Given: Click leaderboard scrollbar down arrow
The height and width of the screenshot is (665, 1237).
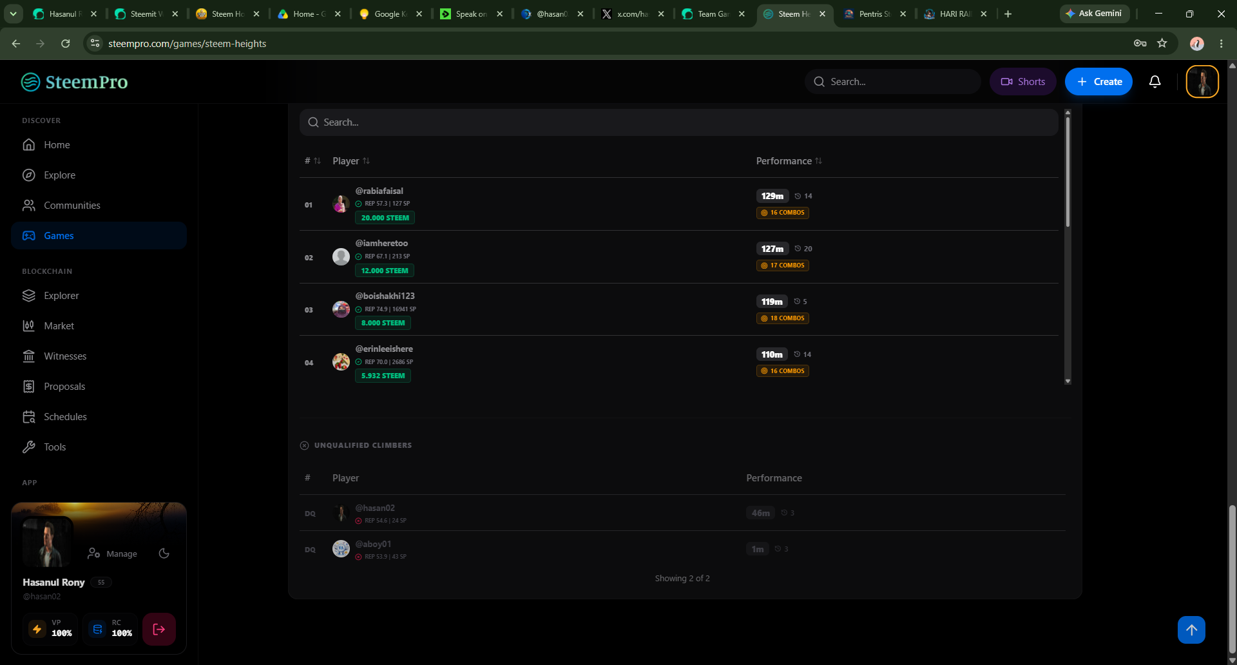Looking at the screenshot, I should tap(1068, 381).
